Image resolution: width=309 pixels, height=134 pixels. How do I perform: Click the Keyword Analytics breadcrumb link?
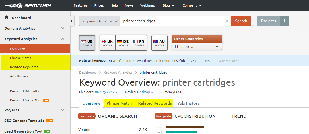118,72
